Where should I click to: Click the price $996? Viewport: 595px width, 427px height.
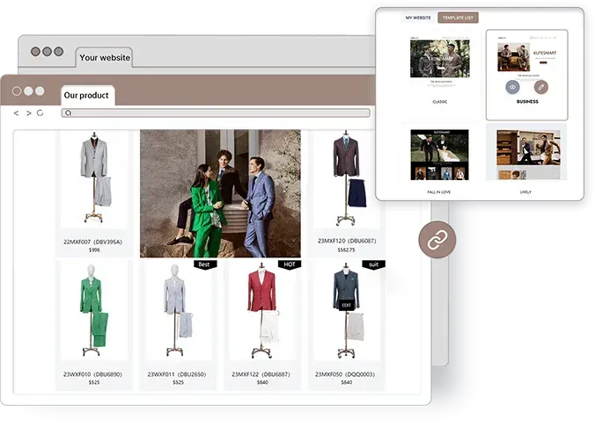[94, 250]
